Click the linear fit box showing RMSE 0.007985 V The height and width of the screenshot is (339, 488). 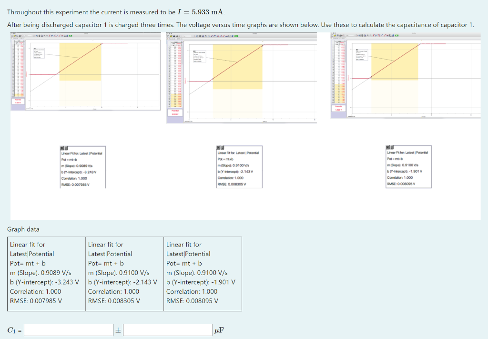82,167
